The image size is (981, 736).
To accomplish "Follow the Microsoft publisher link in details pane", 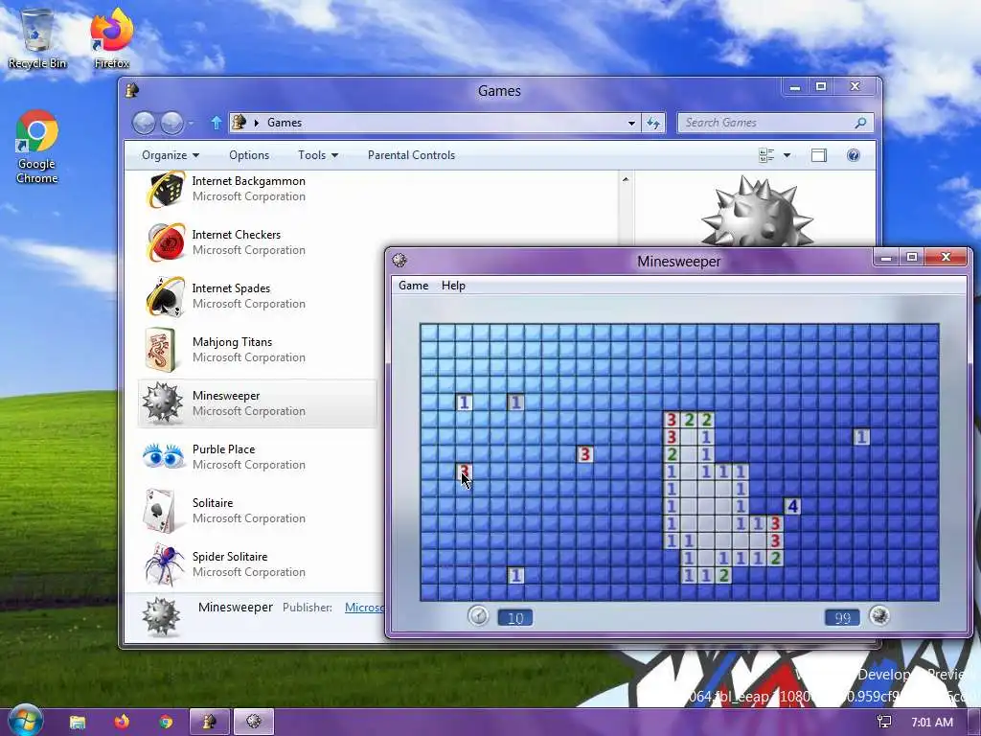I will 364,608.
